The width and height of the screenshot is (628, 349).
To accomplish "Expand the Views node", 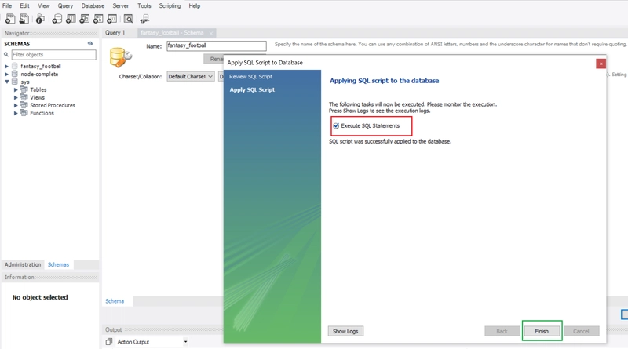I will pyautogui.click(x=16, y=97).
